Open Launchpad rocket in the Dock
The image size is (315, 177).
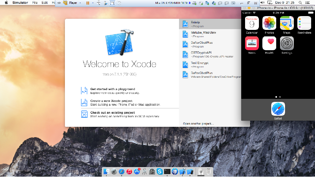(114, 172)
